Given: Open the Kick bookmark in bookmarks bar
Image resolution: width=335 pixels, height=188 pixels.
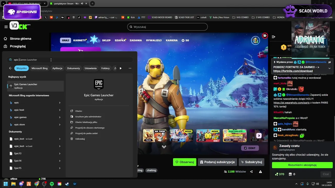Looking at the screenshot, I should (131, 17).
